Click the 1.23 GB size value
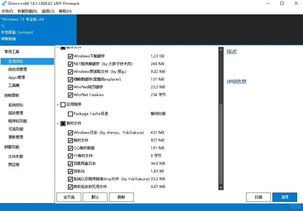The height and width of the screenshot is (211, 303). 158,56
